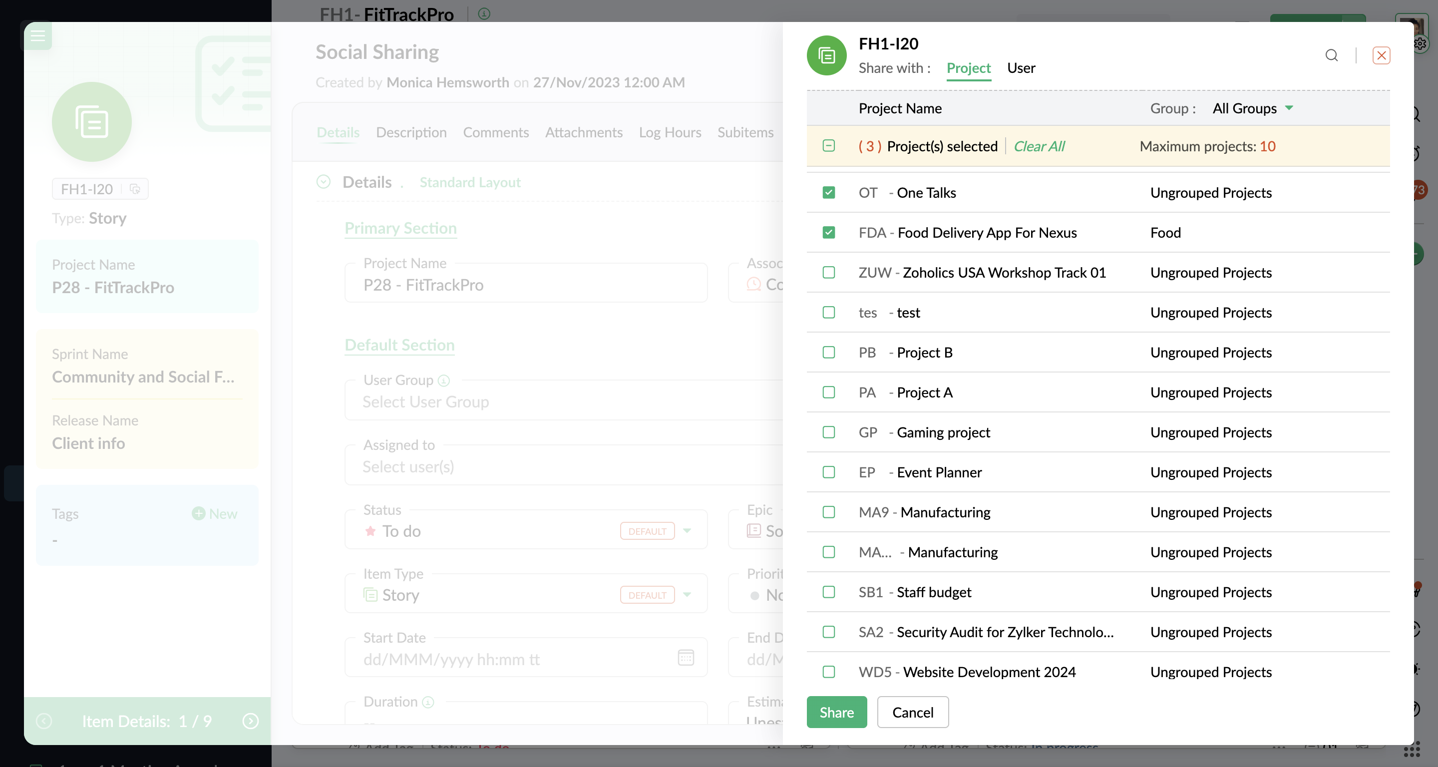Open the apps grid icon

point(1412,750)
